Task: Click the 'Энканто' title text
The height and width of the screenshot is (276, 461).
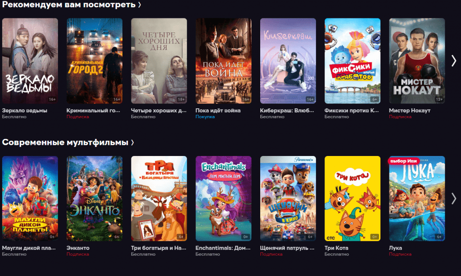Action: pos(78,248)
